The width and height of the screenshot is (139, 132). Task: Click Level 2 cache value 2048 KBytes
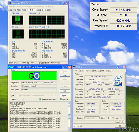tap(116, 109)
